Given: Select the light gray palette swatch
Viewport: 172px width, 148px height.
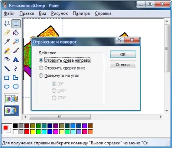Looking at the screenshot, I should tap(21, 131).
